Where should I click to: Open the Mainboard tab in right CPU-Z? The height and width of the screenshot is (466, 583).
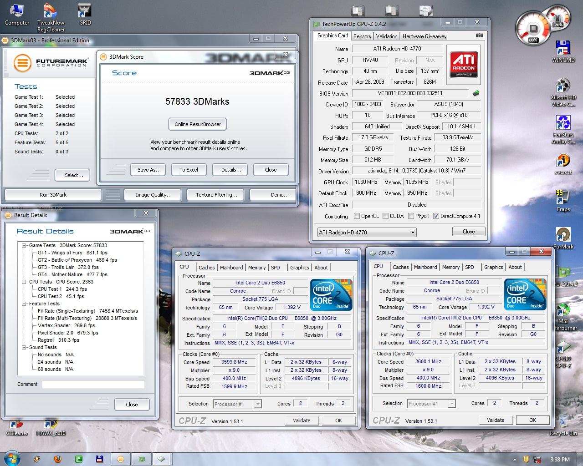pos(425,267)
